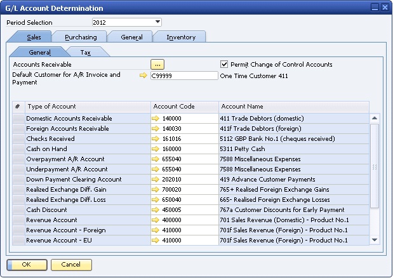Click 665- Realised Foreign Exchange Losses cell
The height and width of the screenshot is (278, 393).
tap(294, 199)
